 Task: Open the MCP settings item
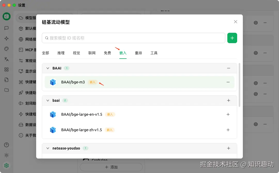coord(27,50)
